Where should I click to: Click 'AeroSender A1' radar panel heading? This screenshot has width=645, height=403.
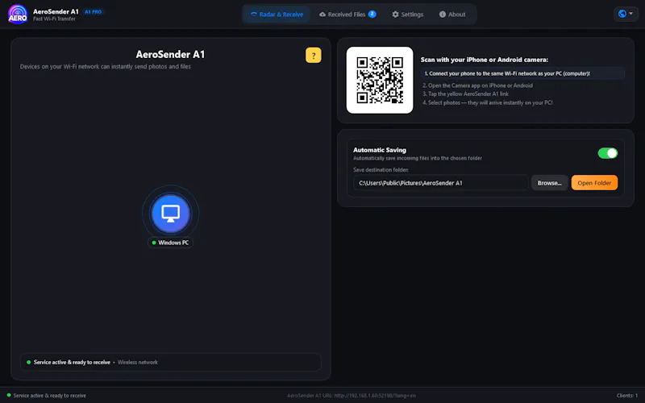[x=170, y=54]
